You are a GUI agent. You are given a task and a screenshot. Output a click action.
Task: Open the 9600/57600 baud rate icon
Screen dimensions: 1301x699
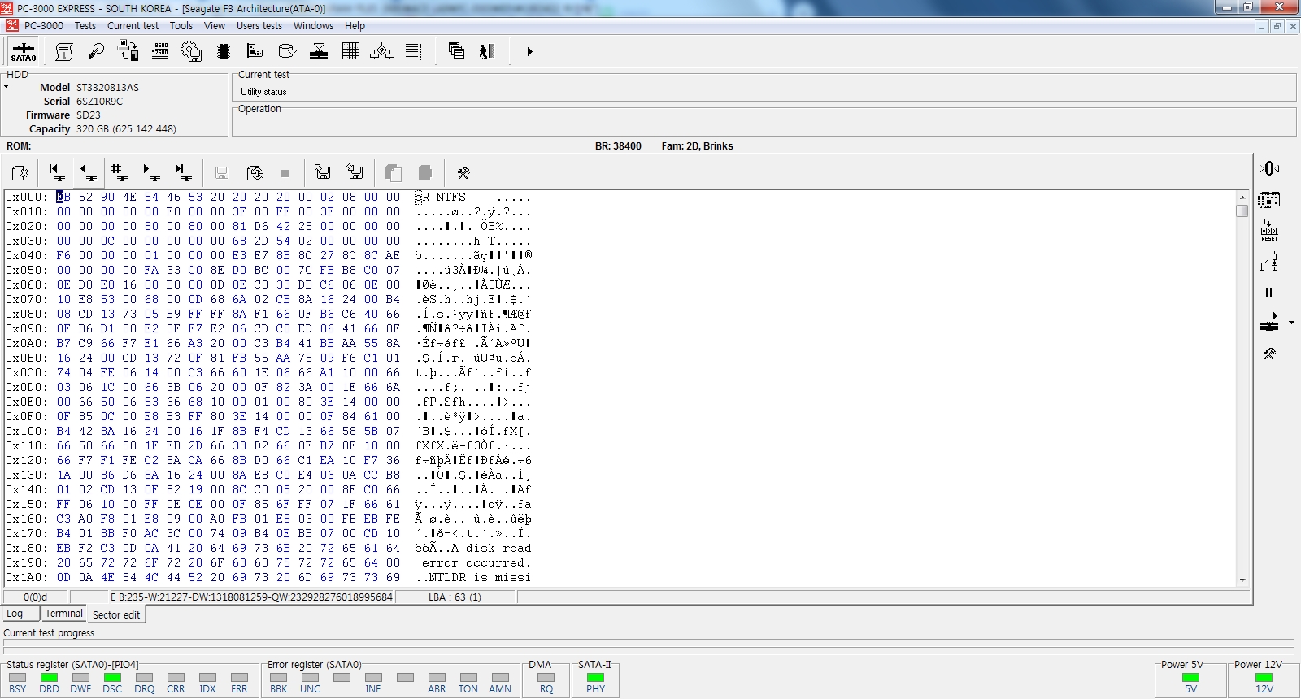point(159,51)
